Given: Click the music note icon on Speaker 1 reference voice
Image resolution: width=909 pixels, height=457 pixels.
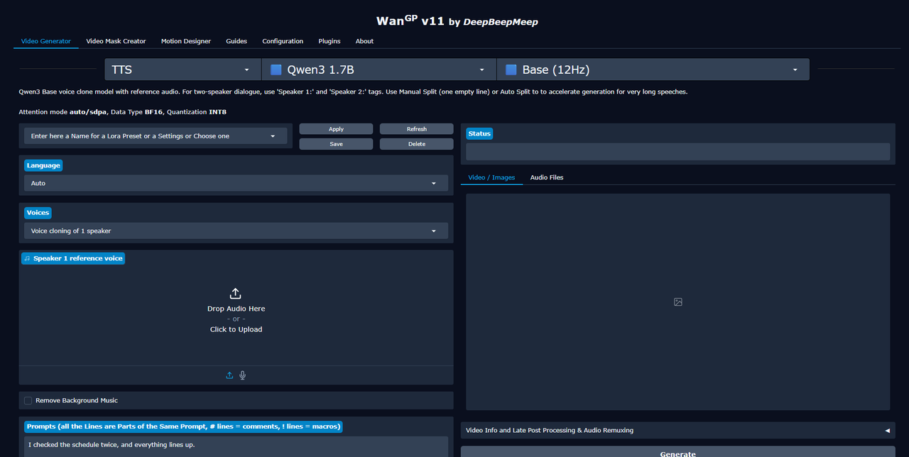Looking at the screenshot, I should tap(27, 258).
